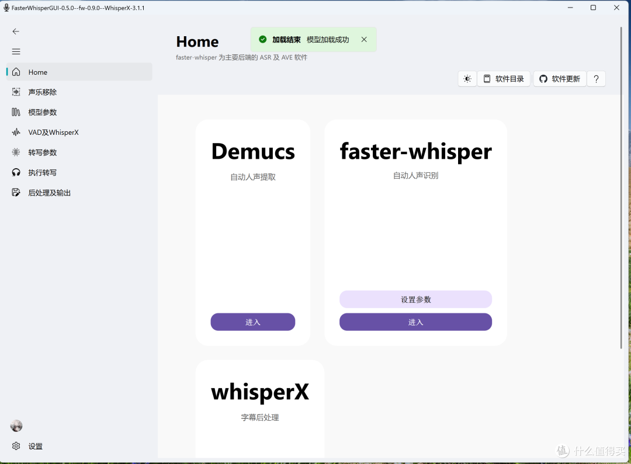Toggle theme with the sun icon button
The image size is (631, 464).
467,79
